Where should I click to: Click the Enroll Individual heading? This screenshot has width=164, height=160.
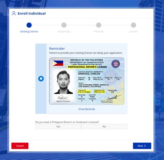(x=32, y=13)
